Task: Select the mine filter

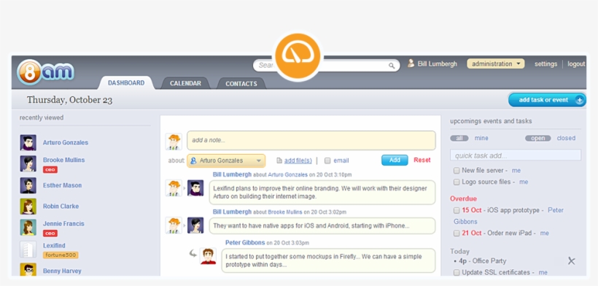Action: (x=481, y=138)
